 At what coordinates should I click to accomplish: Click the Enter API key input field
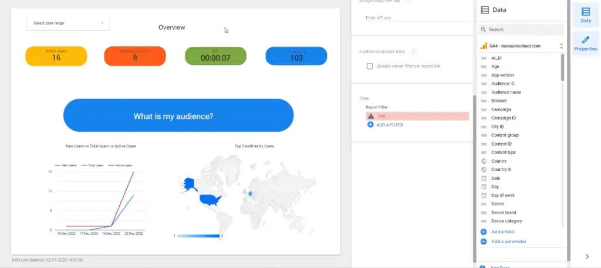tap(411, 18)
